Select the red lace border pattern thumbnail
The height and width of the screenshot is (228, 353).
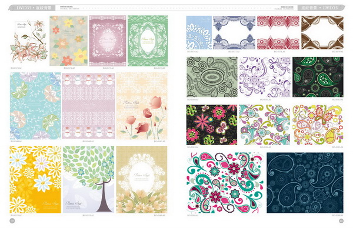click(x=278, y=32)
